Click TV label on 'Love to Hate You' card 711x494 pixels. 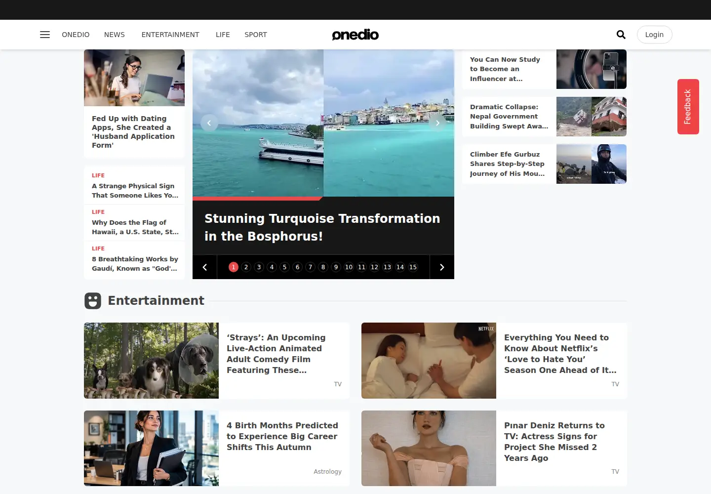(x=615, y=384)
